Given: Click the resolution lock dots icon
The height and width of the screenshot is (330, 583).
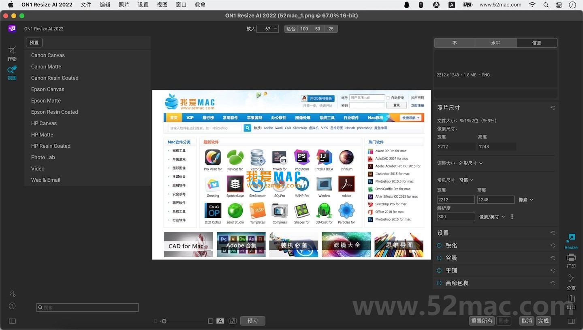Looking at the screenshot, I should click(x=512, y=217).
